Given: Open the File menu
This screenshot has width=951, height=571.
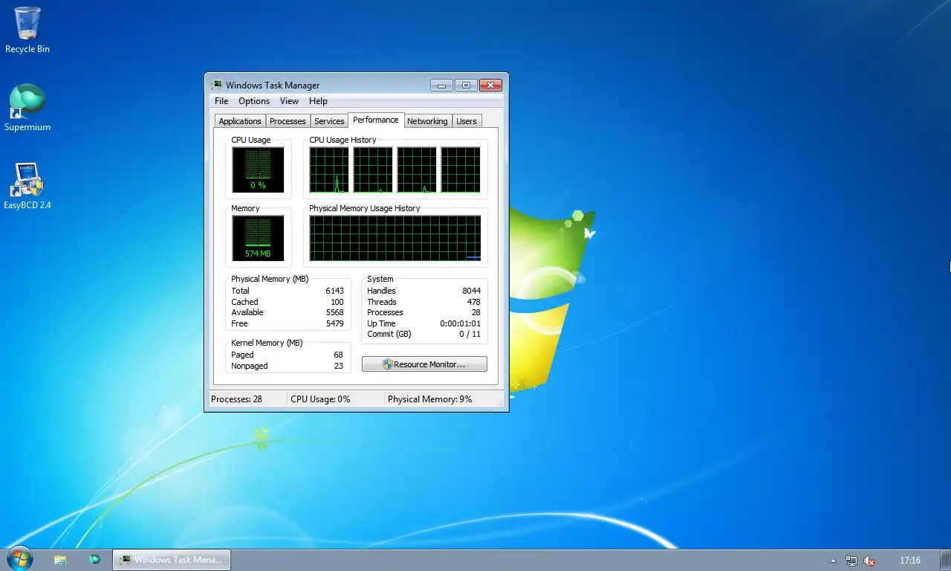Looking at the screenshot, I should coord(221,101).
